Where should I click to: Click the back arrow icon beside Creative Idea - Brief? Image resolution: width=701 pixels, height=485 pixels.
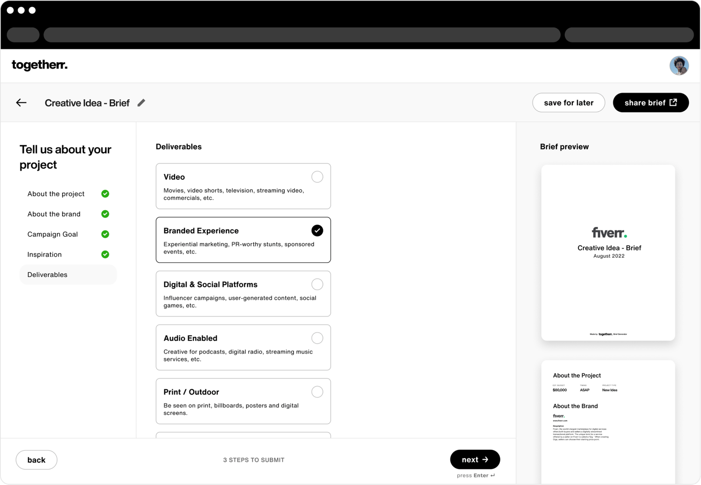(x=21, y=103)
